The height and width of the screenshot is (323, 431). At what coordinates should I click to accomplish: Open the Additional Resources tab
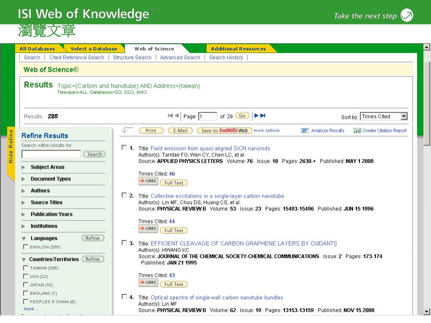pyautogui.click(x=238, y=49)
